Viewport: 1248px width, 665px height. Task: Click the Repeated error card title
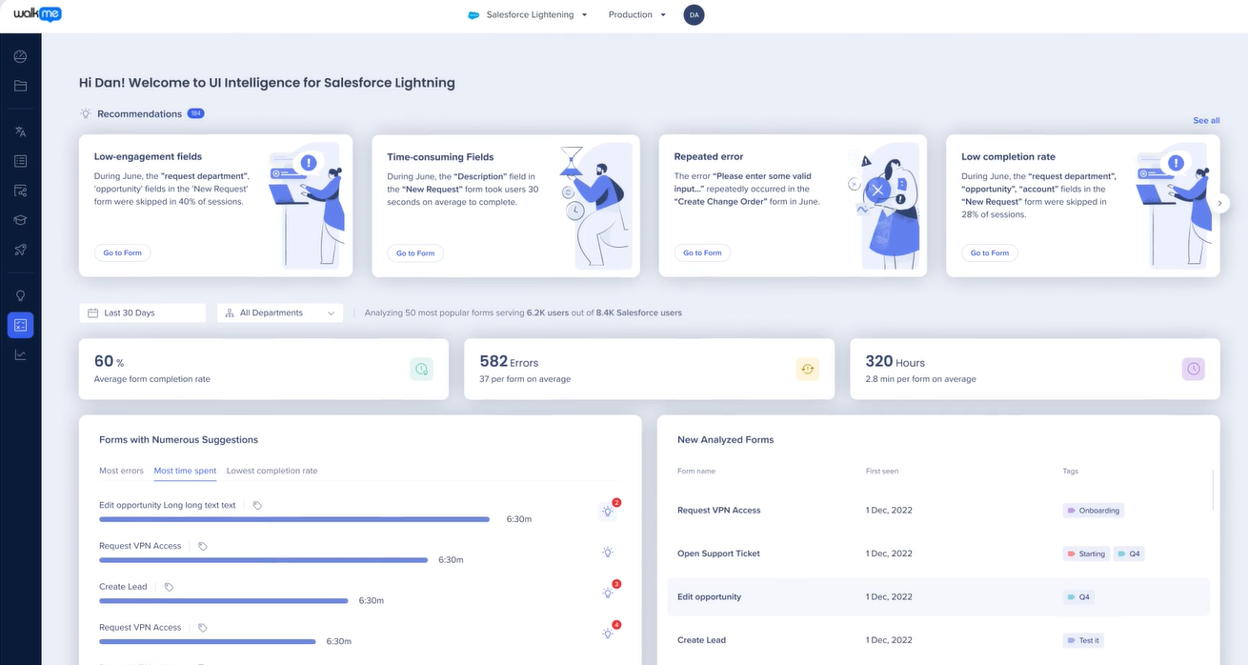[708, 156]
